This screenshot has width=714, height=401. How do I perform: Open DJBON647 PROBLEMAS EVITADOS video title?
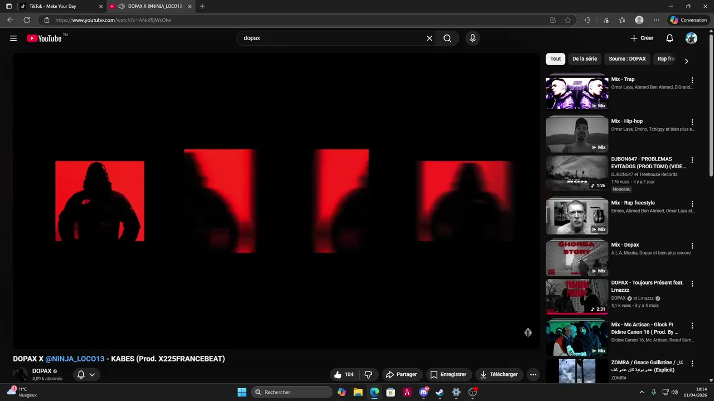coord(649,163)
